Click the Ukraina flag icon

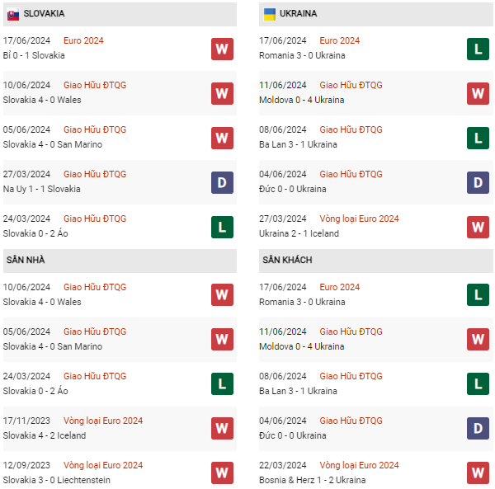click(270, 14)
